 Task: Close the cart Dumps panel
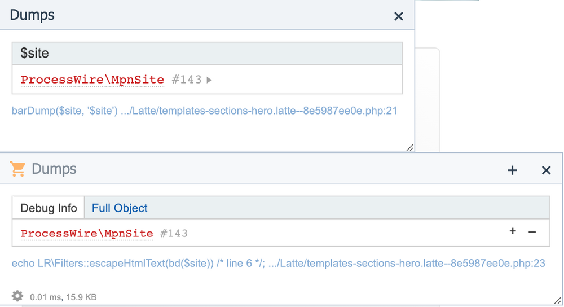click(546, 170)
